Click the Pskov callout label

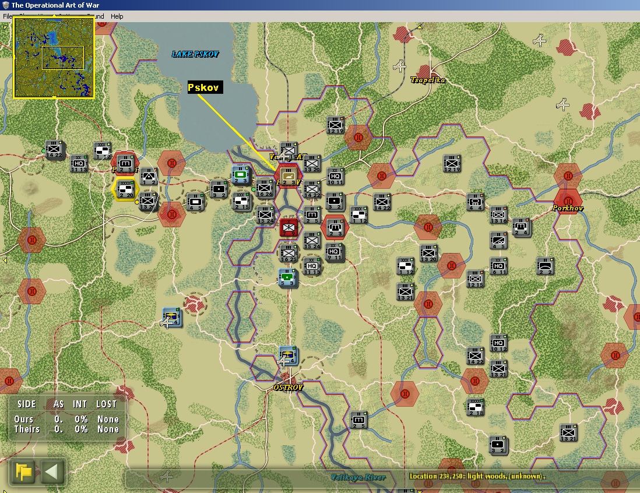coord(205,87)
